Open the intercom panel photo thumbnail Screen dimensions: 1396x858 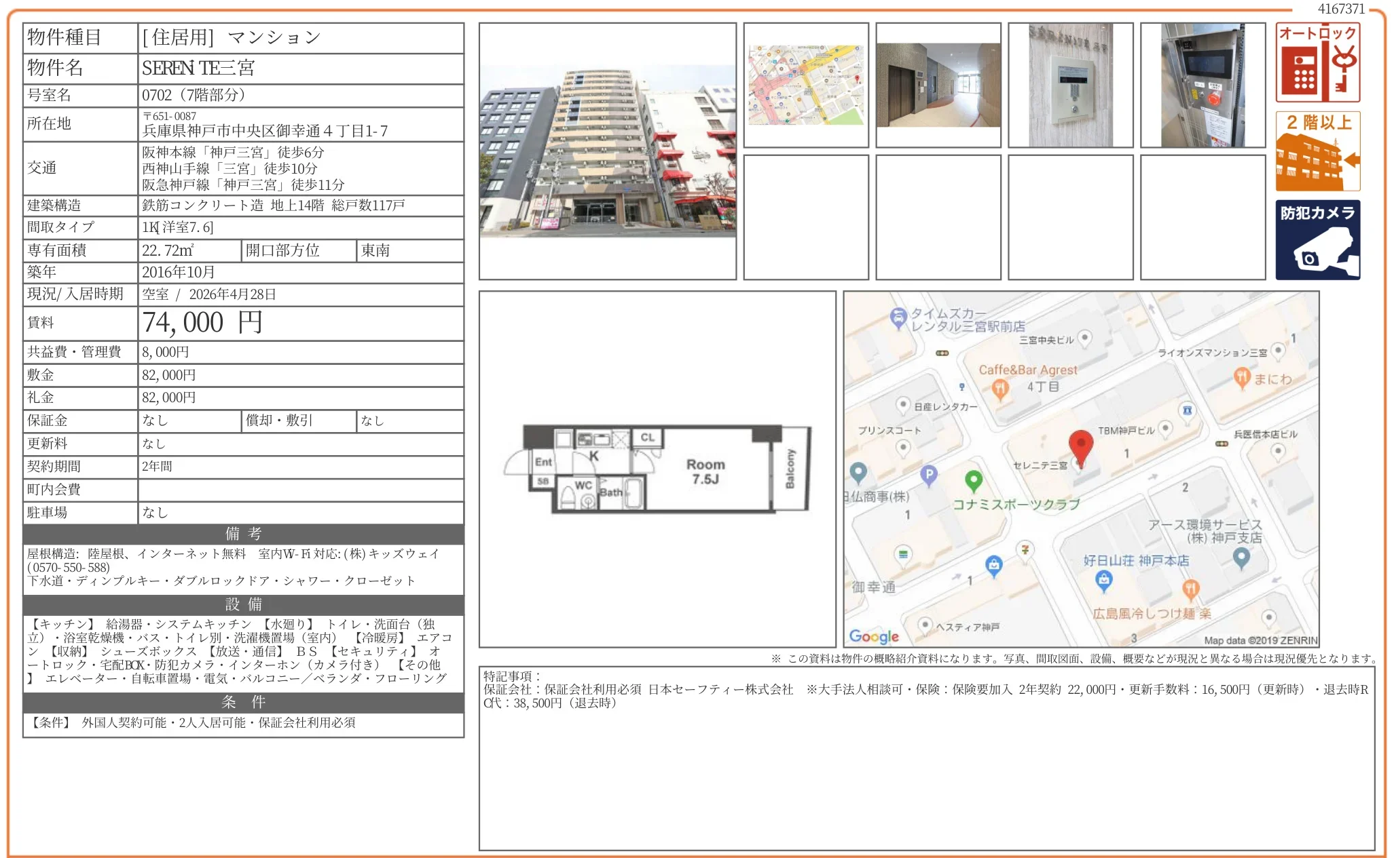1071,85
